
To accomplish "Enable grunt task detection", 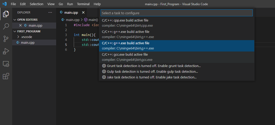I will pos(177,66).
